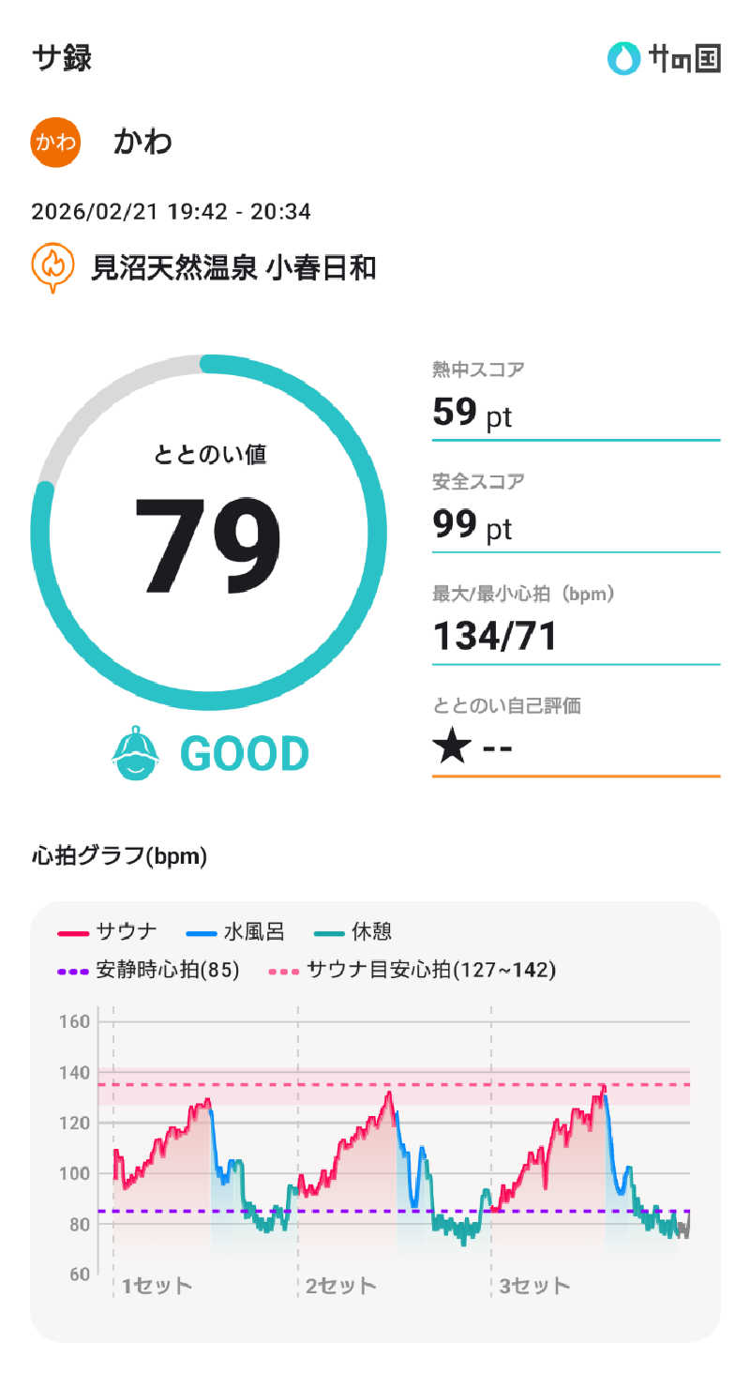This screenshot has width=750, height=1388.
Task: Open 見沼天然温泉 小春日和 facility link
Action: (x=233, y=268)
